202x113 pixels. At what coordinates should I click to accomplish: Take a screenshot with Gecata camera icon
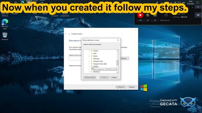[x=155, y=15]
